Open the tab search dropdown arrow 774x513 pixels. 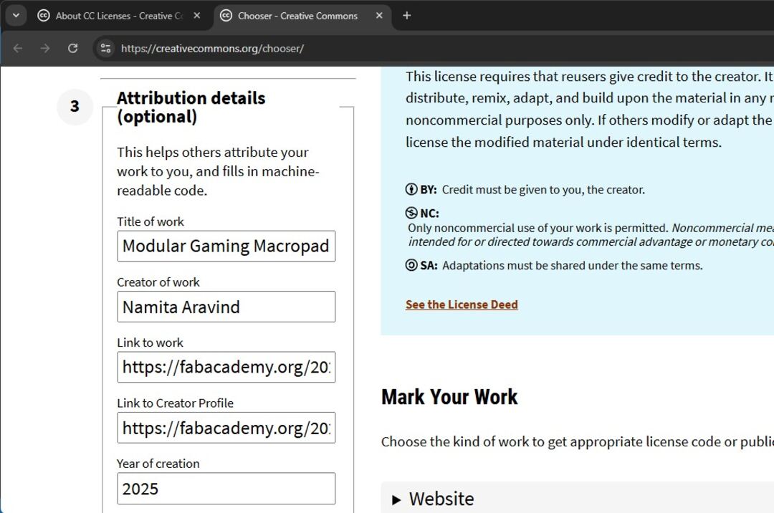16,15
